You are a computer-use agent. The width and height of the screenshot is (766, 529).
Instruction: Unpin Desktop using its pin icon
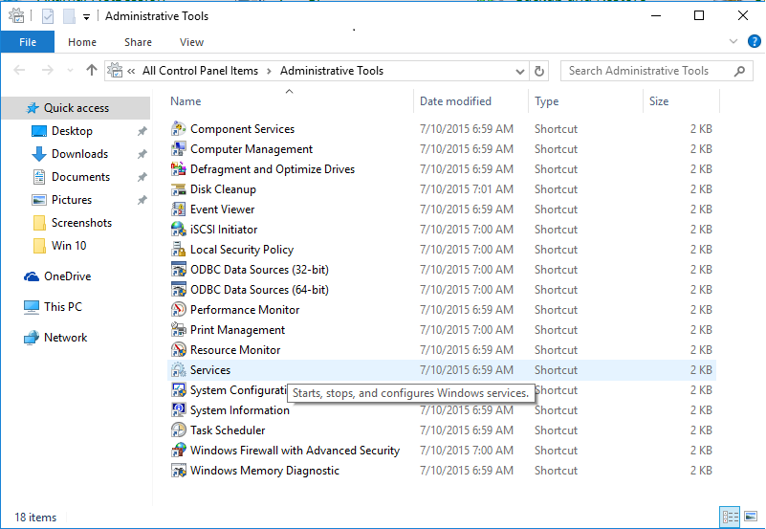pos(142,131)
